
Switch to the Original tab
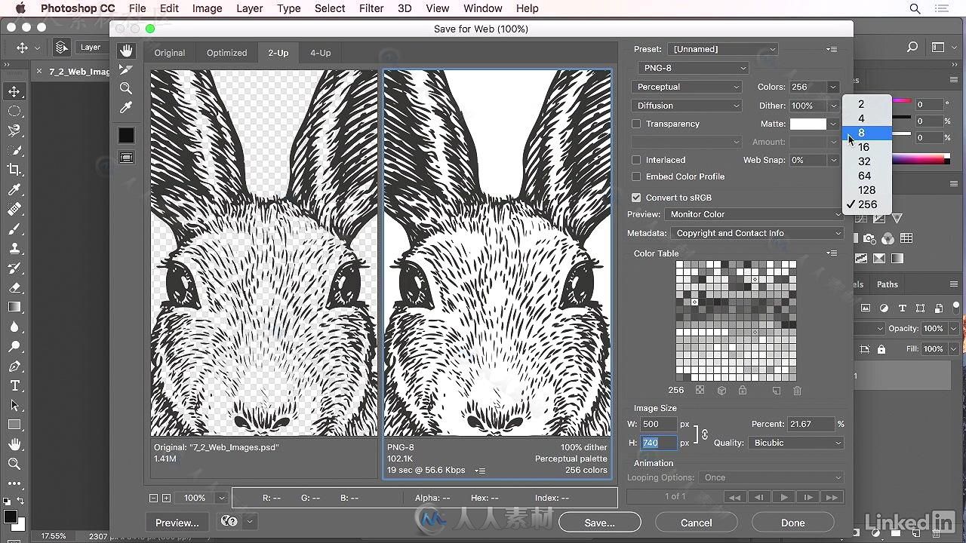coord(170,53)
